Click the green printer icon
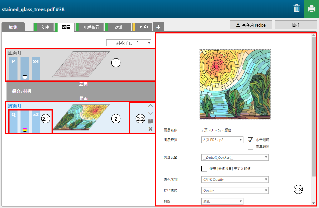319x208 pixels. 311,9
